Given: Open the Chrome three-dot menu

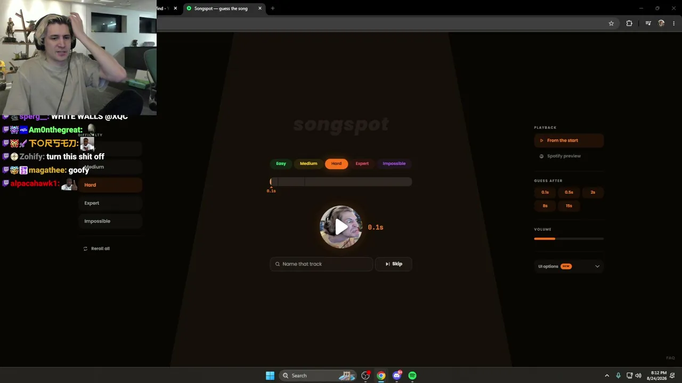Looking at the screenshot, I should click(674, 23).
